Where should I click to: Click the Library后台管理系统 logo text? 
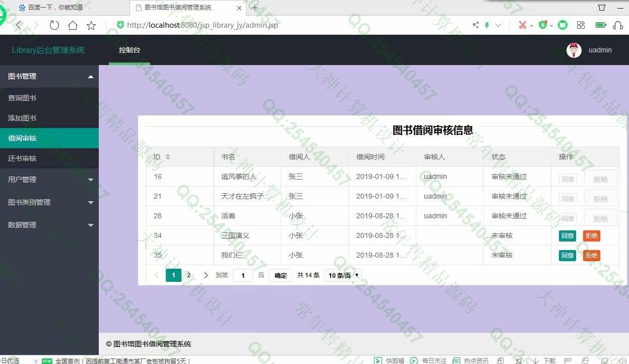click(x=48, y=50)
